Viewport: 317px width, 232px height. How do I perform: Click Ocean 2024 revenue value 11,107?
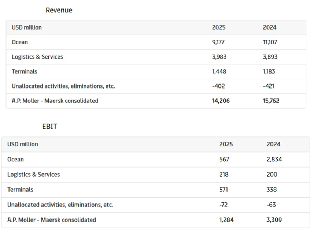click(x=270, y=42)
